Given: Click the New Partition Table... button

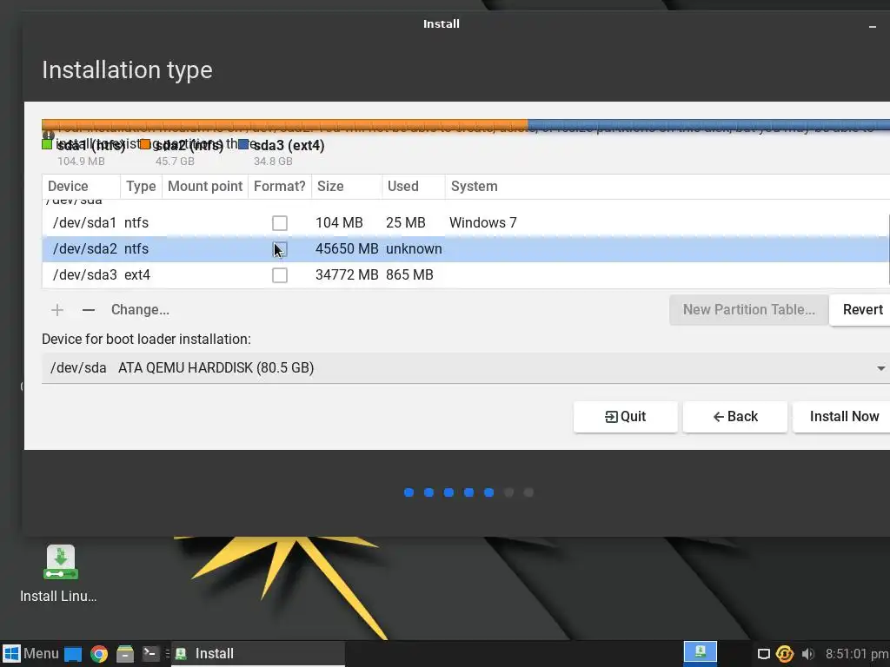Looking at the screenshot, I should tap(748, 310).
